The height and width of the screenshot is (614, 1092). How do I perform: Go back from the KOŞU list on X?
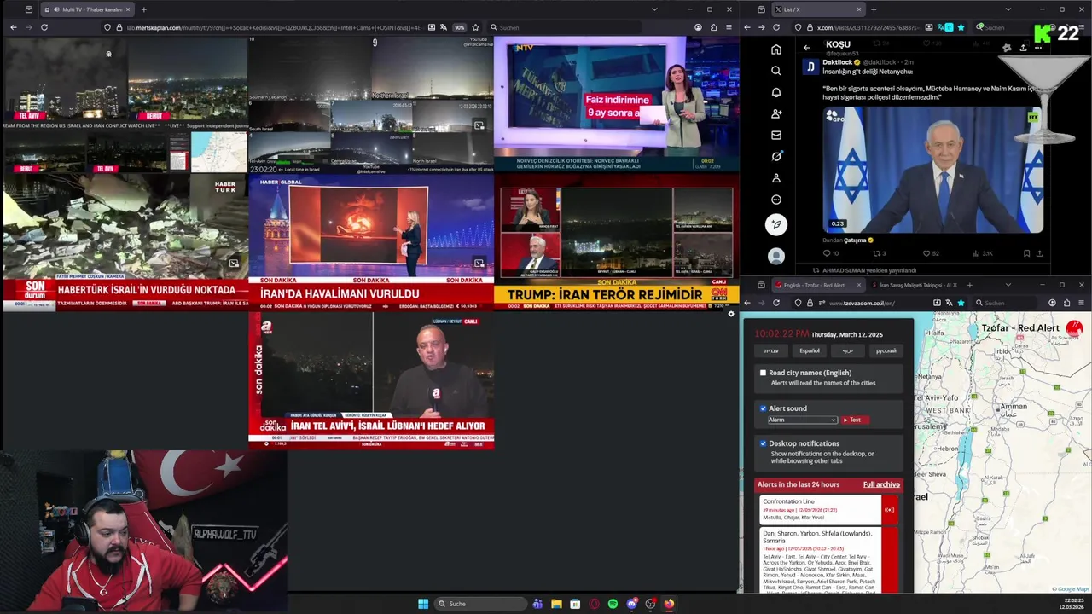pos(806,48)
